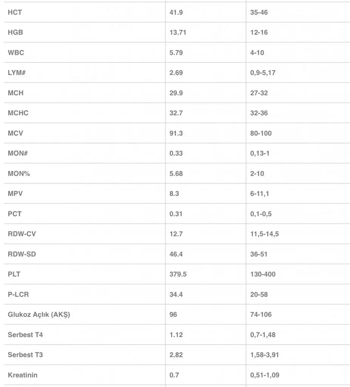
Task: Select the Glukoz result value 96
Action: [x=173, y=314]
